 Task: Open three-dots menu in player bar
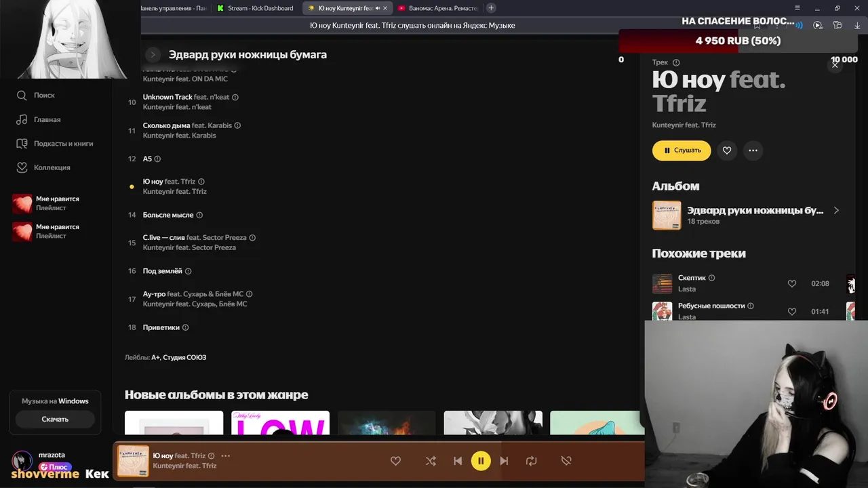click(x=226, y=456)
